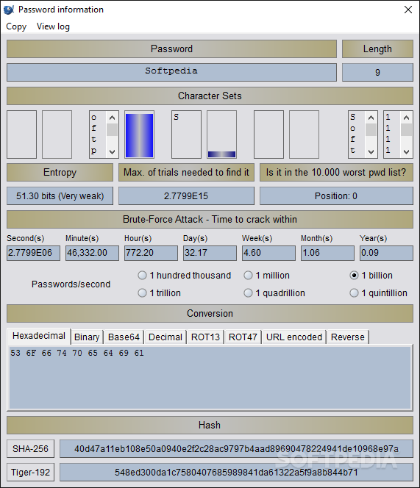Click the Position: 0 field
420x488 pixels.
[x=336, y=195]
